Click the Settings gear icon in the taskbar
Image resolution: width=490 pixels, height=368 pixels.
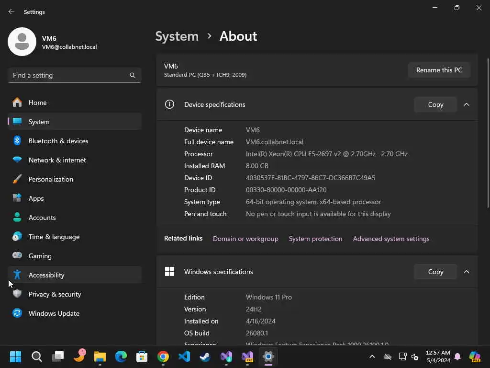pos(268,356)
